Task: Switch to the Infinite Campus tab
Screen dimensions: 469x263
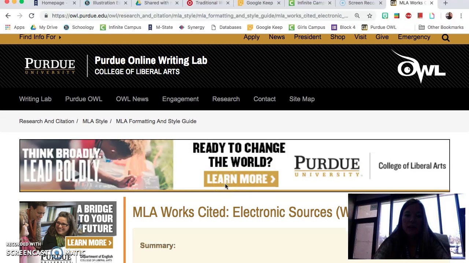Action: click(x=310, y=3)
